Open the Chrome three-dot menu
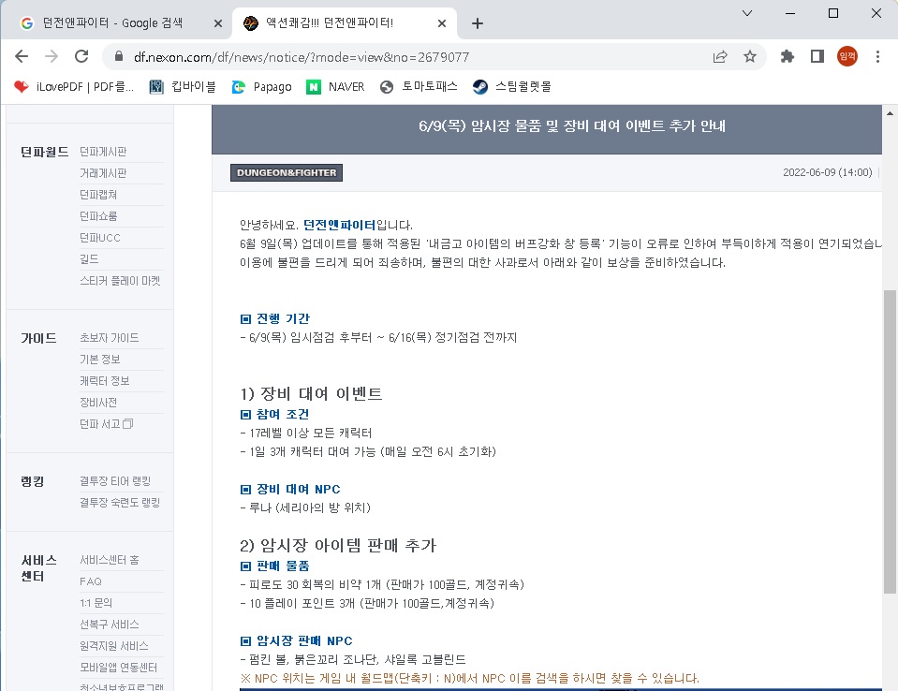The height and width of the screenshot is (691, 898). point(877,56)
